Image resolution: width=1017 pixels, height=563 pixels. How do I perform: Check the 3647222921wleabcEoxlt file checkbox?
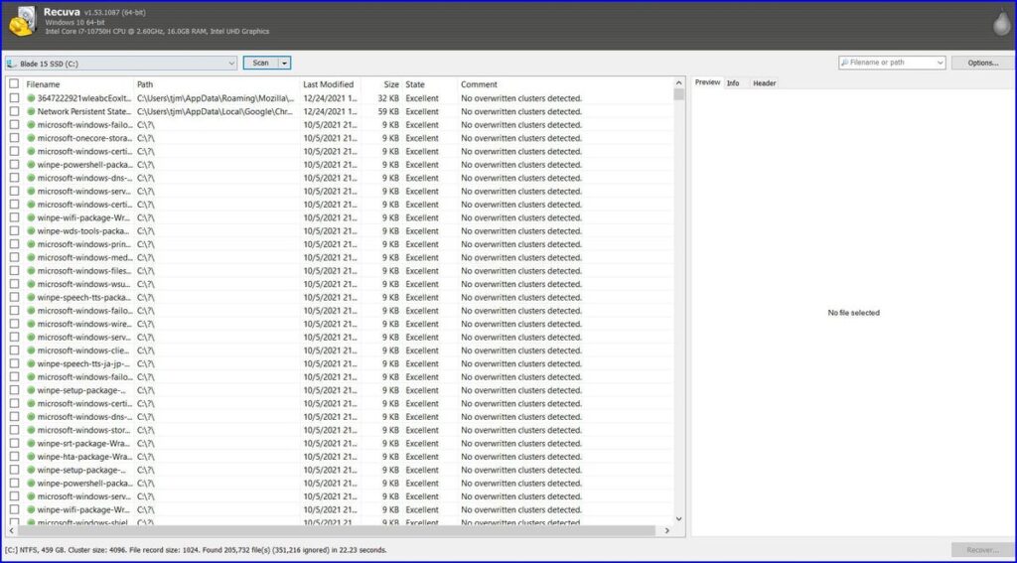click(14, 98)
